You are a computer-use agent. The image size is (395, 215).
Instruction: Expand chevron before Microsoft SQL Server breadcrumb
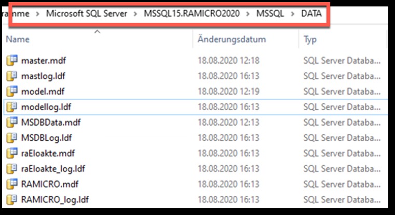pos(37,14)
